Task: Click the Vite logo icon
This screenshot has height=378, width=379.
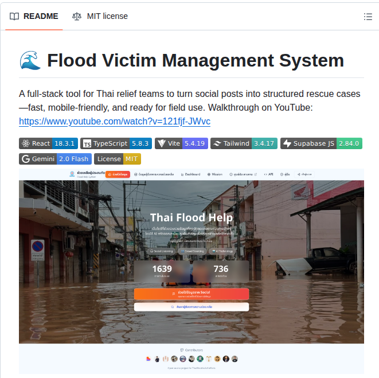Action: pos(162,143)
